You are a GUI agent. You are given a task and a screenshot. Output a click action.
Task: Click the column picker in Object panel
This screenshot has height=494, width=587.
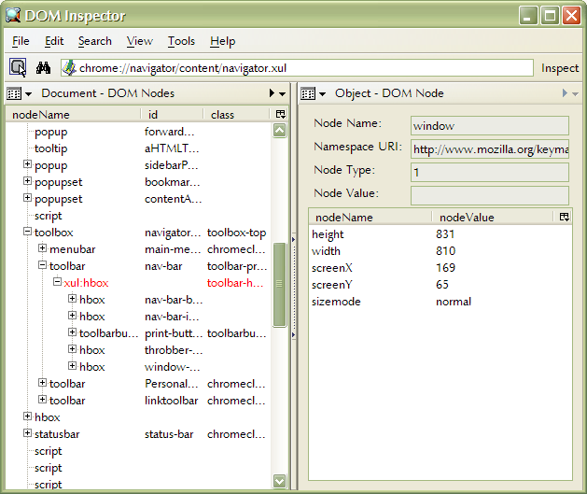click(564, 217)
